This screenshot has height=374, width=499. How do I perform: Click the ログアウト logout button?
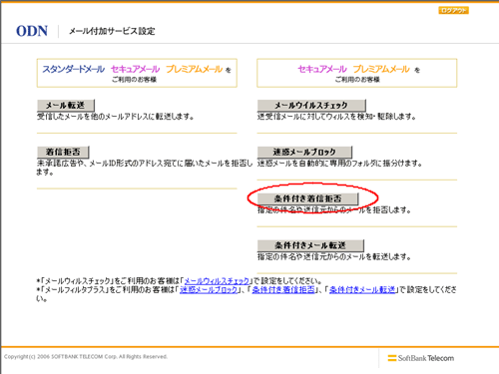pos(453,10)
